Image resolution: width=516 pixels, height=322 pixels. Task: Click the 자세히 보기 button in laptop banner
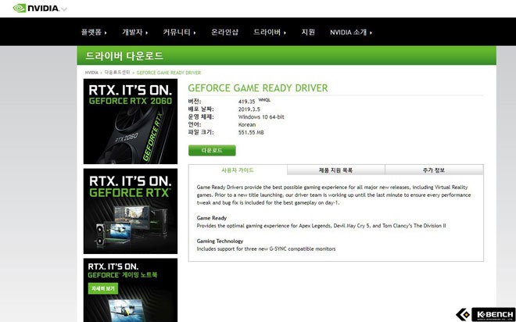click(x=103, y=288)
